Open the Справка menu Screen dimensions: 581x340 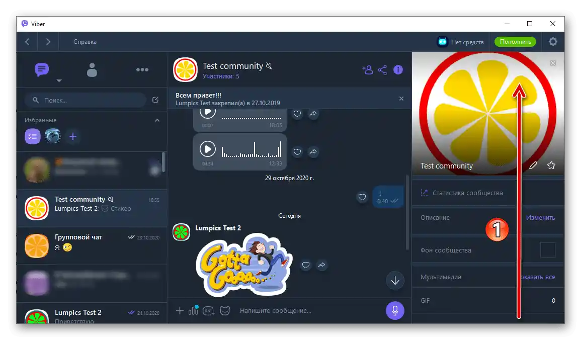coord(84,42)
